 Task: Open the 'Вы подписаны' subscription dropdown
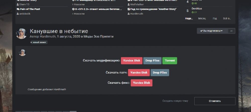coord(211,31)
